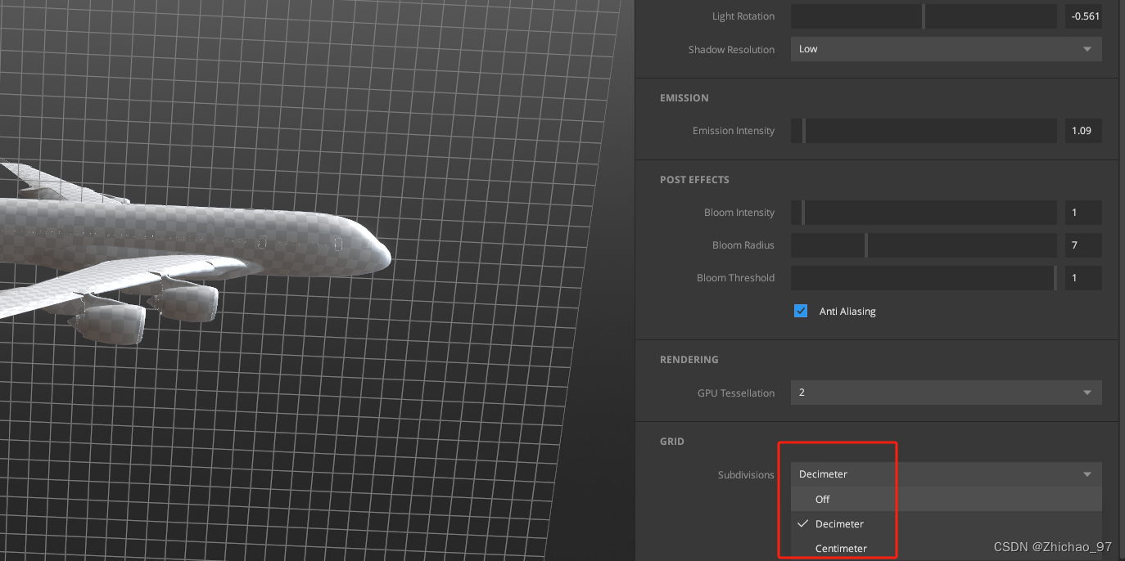Click the Subdivisions dropdown chevron arrow
The height and width of the screenshot is (561, 1125).
click(x=1087, y=473)
